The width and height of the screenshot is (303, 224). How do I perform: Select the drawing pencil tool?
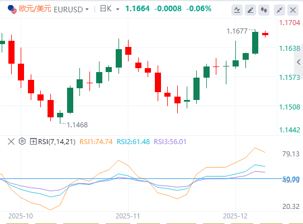point(250,10)
